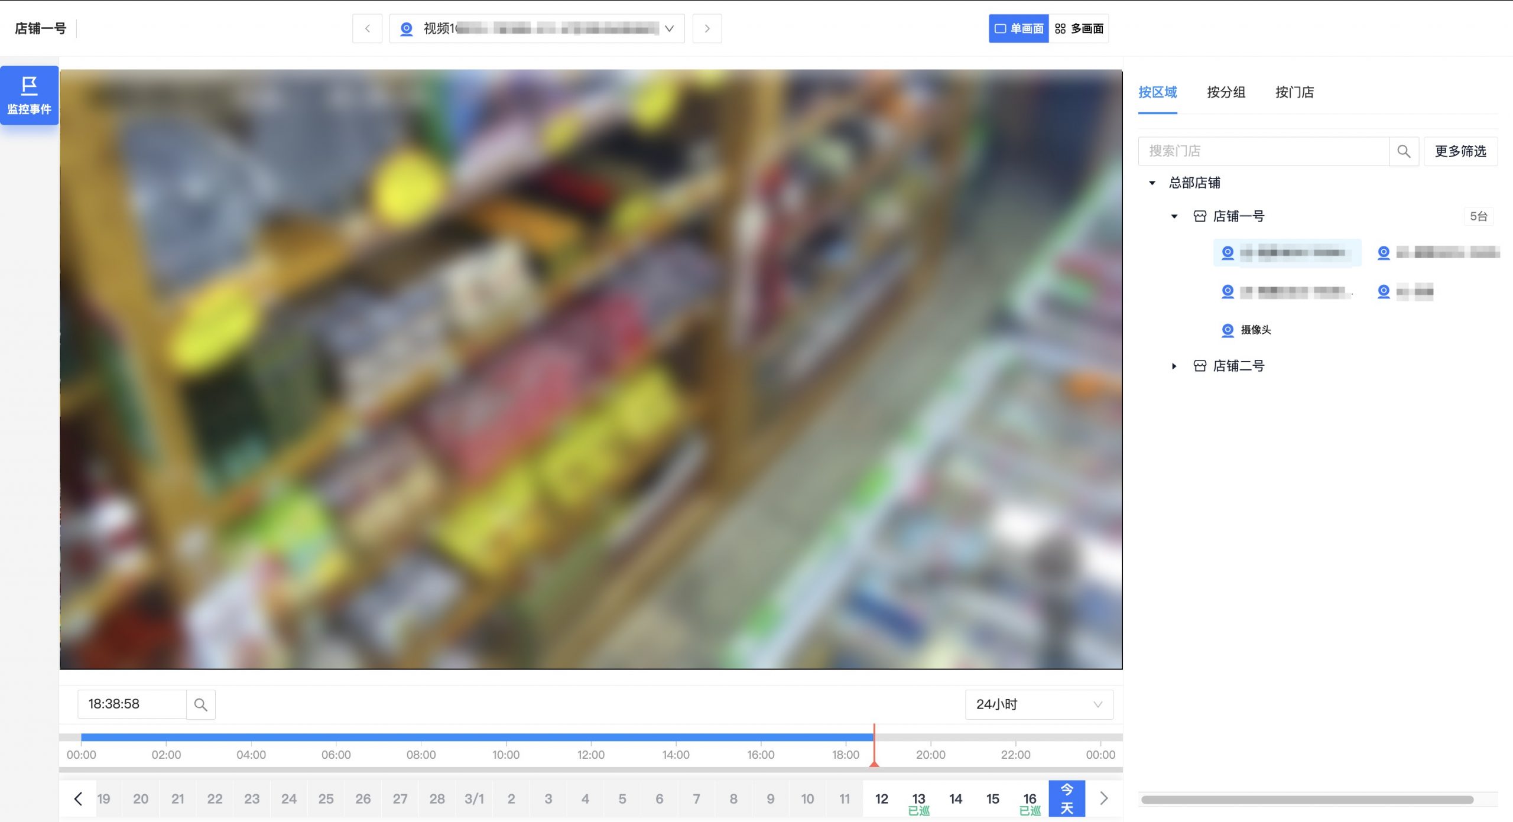This screenshot has height=822, width=1513.
Task: Switch to the 按门店 tab
Action: tap(1294, 92)
